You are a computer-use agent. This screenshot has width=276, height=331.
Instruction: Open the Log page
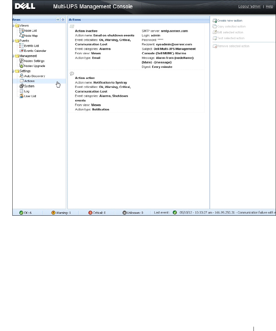click(26, 91)
